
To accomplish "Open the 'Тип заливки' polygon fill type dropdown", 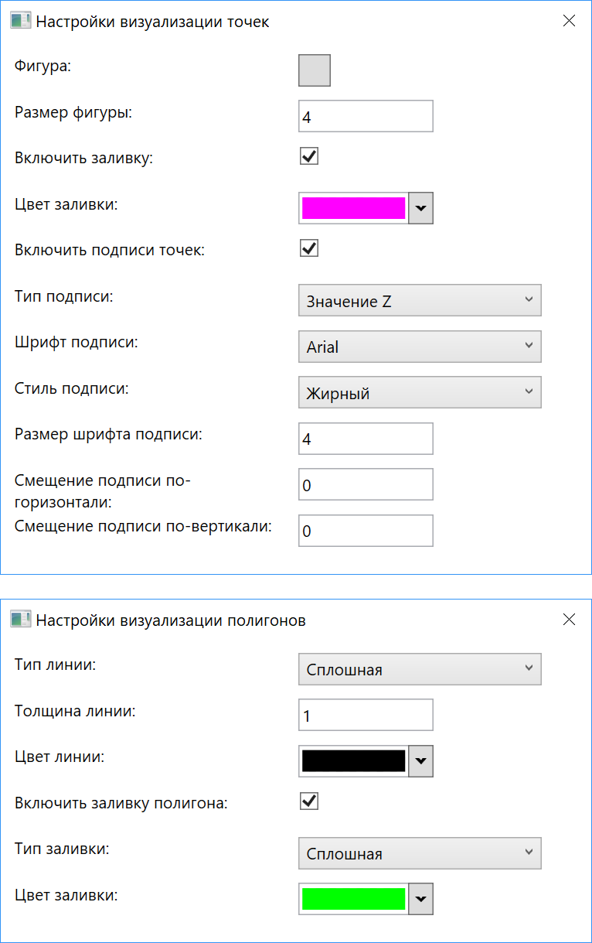I will coord(420,853).
